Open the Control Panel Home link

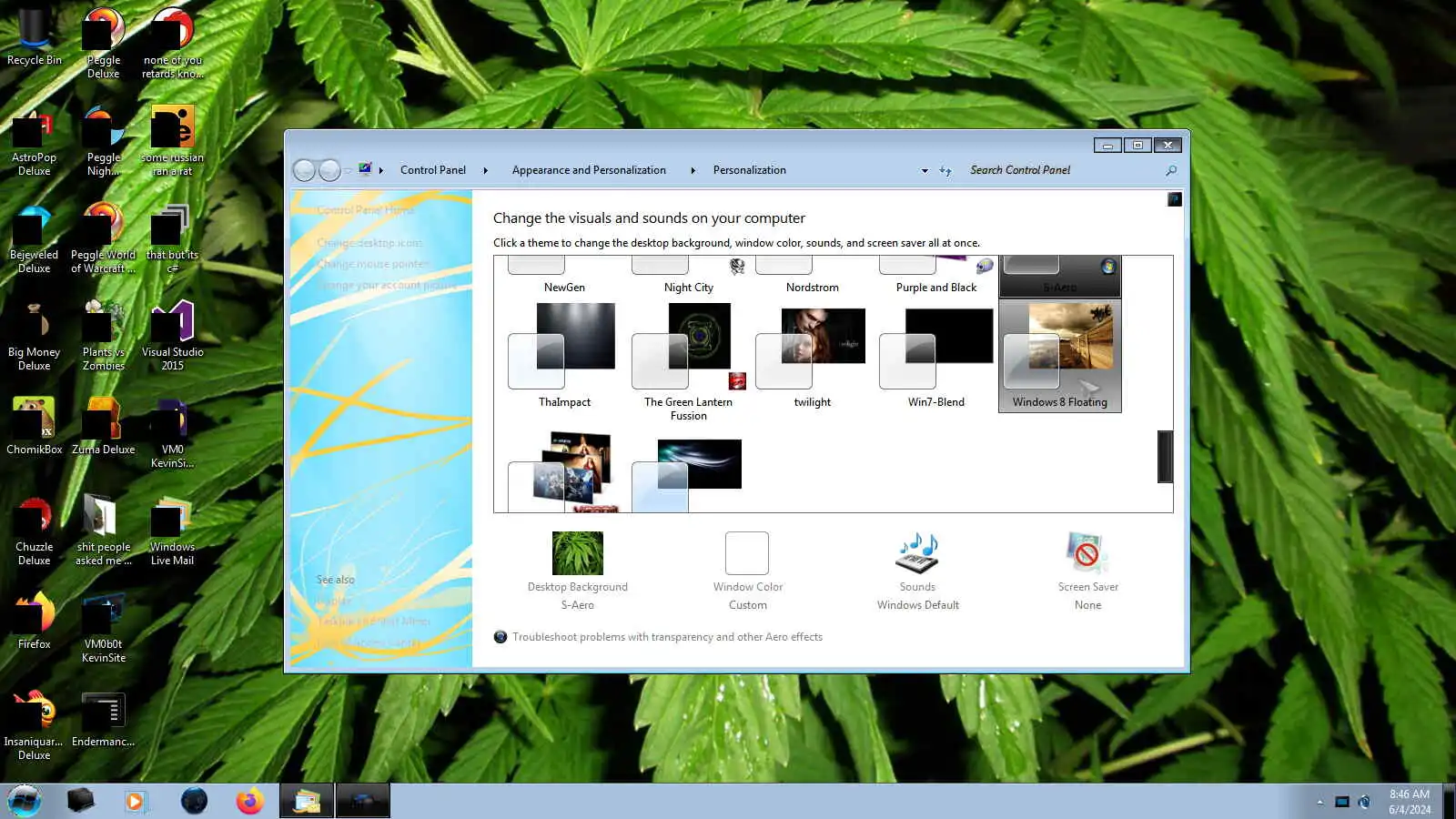pos(366,210)
